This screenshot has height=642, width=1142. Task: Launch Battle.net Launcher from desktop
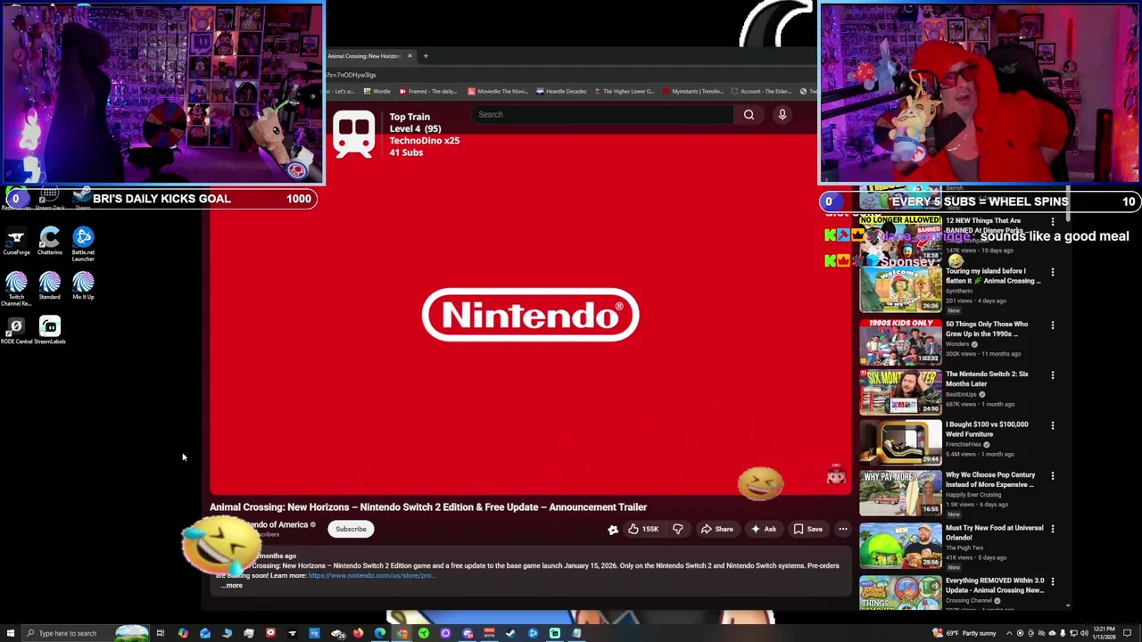tap(83, 243)
